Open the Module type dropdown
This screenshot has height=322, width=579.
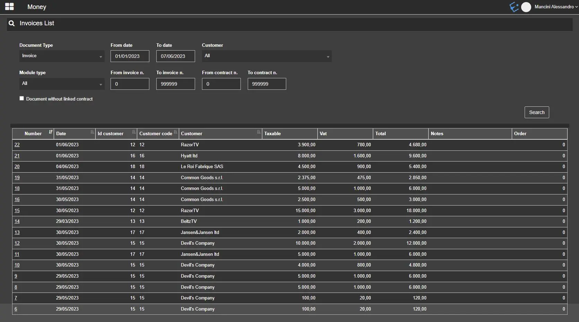click(62, 84)
